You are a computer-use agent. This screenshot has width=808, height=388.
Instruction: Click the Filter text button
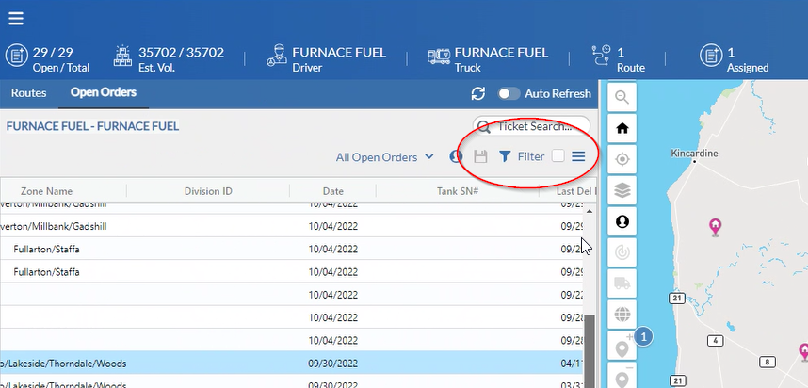[531, 156]
